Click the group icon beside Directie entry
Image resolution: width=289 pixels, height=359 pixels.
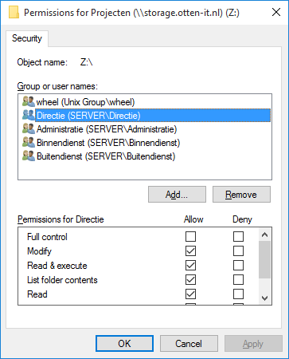click(x=29, y=115)
